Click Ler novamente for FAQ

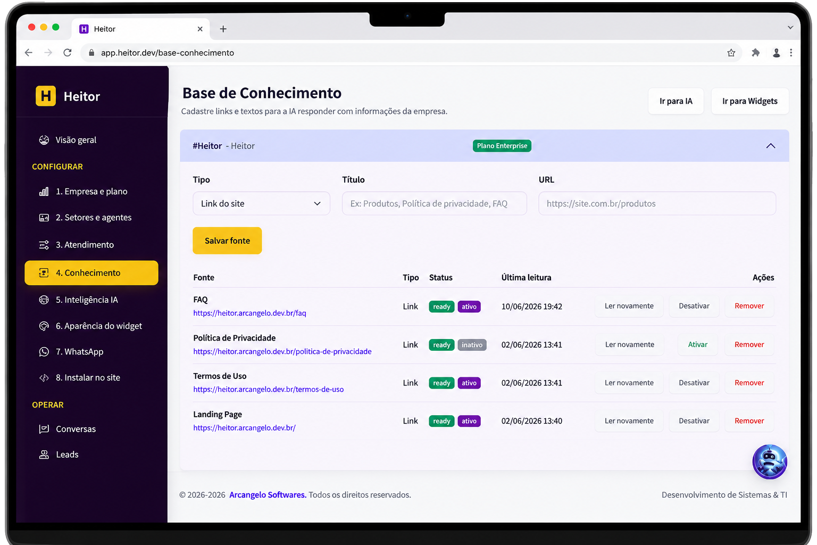click(629, 306)
